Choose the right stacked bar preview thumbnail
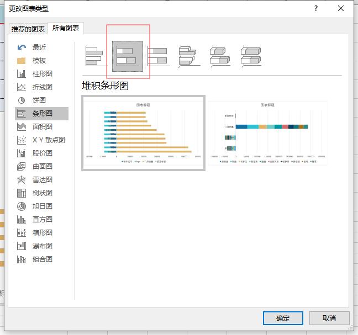This screenshot has height=335, width=358. tap(267, 133)
